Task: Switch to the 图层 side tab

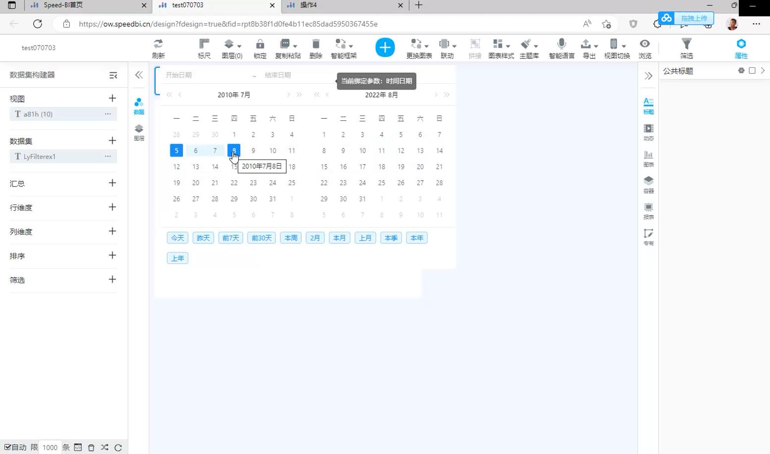Action: coord(139,133)
